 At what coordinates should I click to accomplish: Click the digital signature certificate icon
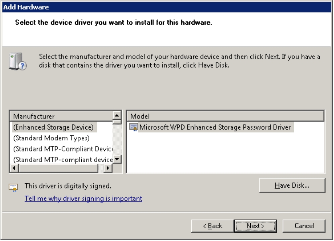pos(13,187)
